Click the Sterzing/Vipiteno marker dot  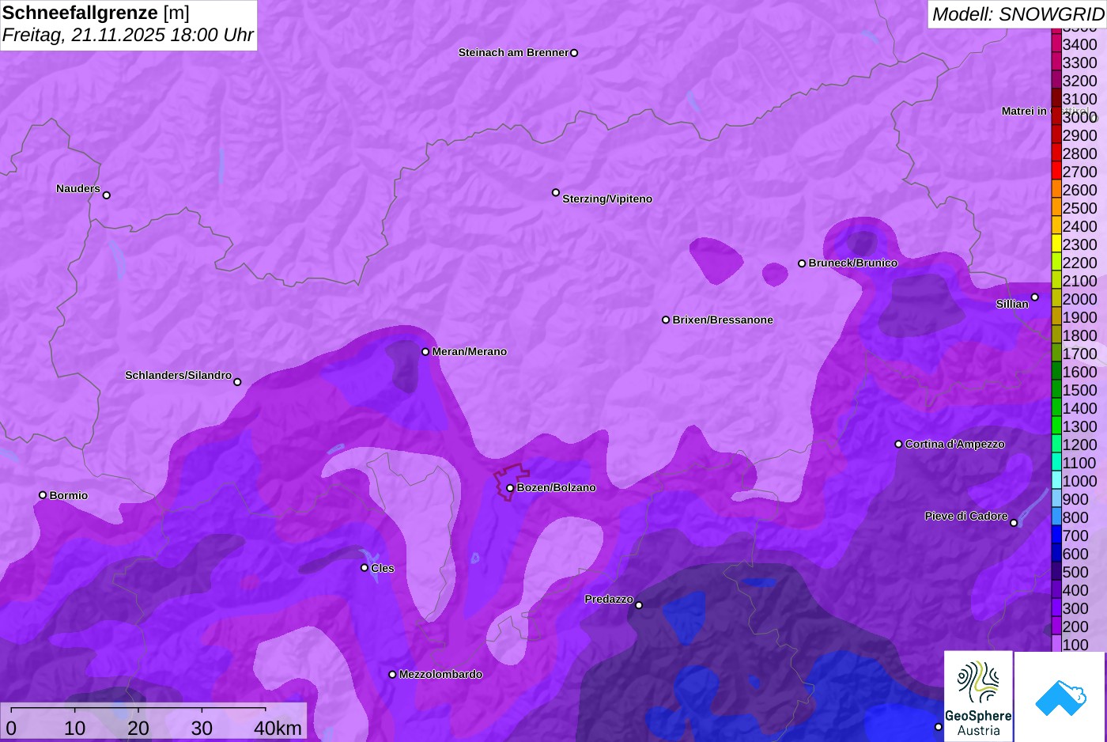556,193
